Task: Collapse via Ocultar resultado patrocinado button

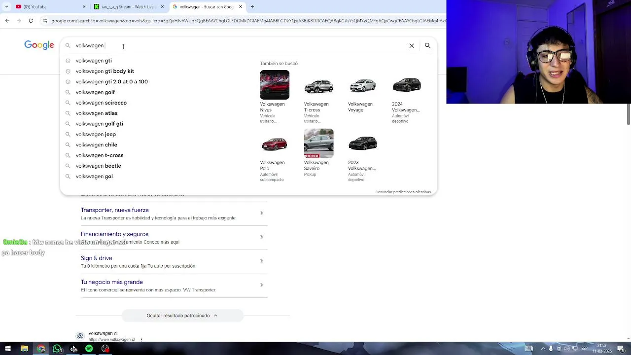Action: 182,316
